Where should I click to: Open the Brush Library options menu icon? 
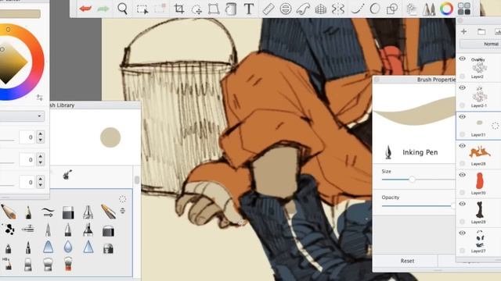point(122,211)
